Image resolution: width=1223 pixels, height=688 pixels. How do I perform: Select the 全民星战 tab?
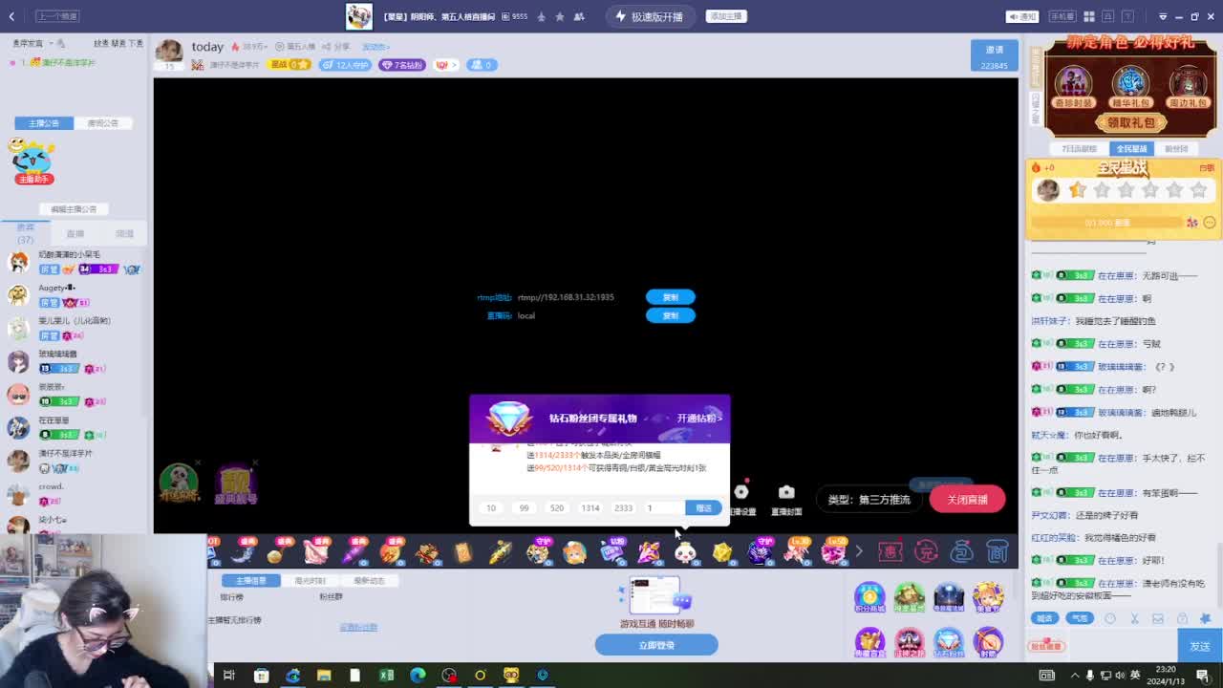pyautogui.click(x=1131, y=149)
